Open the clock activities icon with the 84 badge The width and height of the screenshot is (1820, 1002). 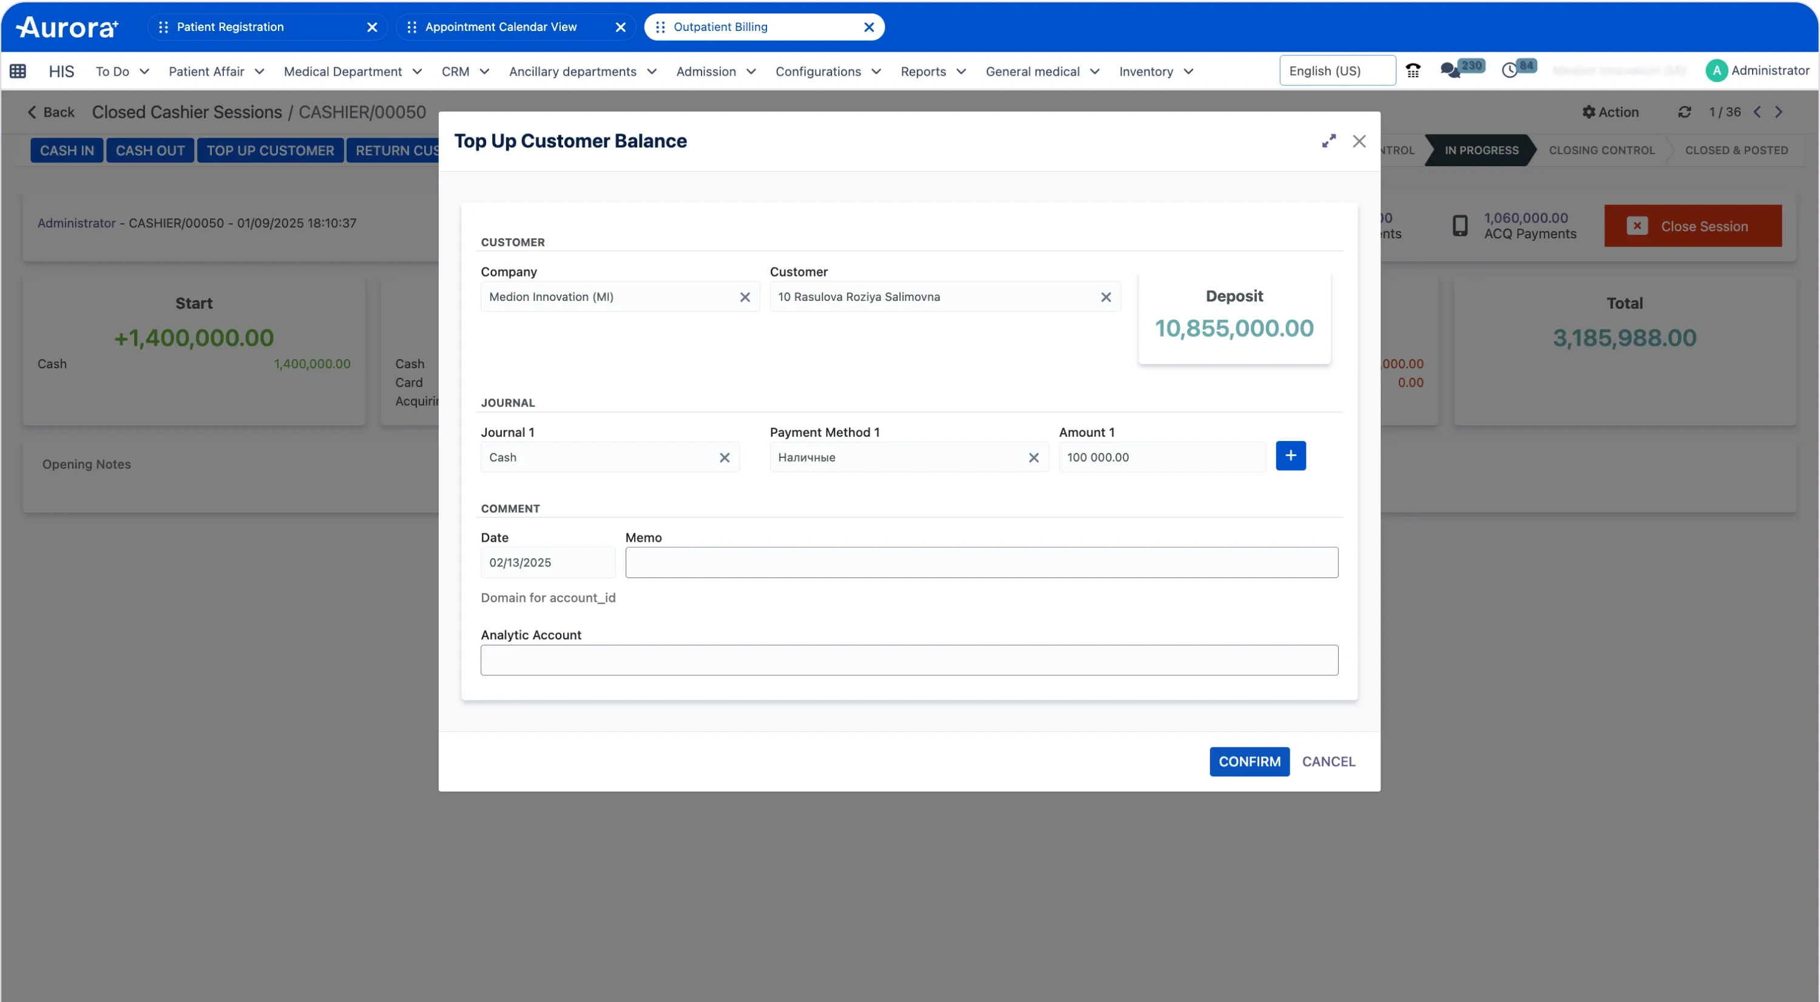pyautogui.click(x=1510, y=70)
